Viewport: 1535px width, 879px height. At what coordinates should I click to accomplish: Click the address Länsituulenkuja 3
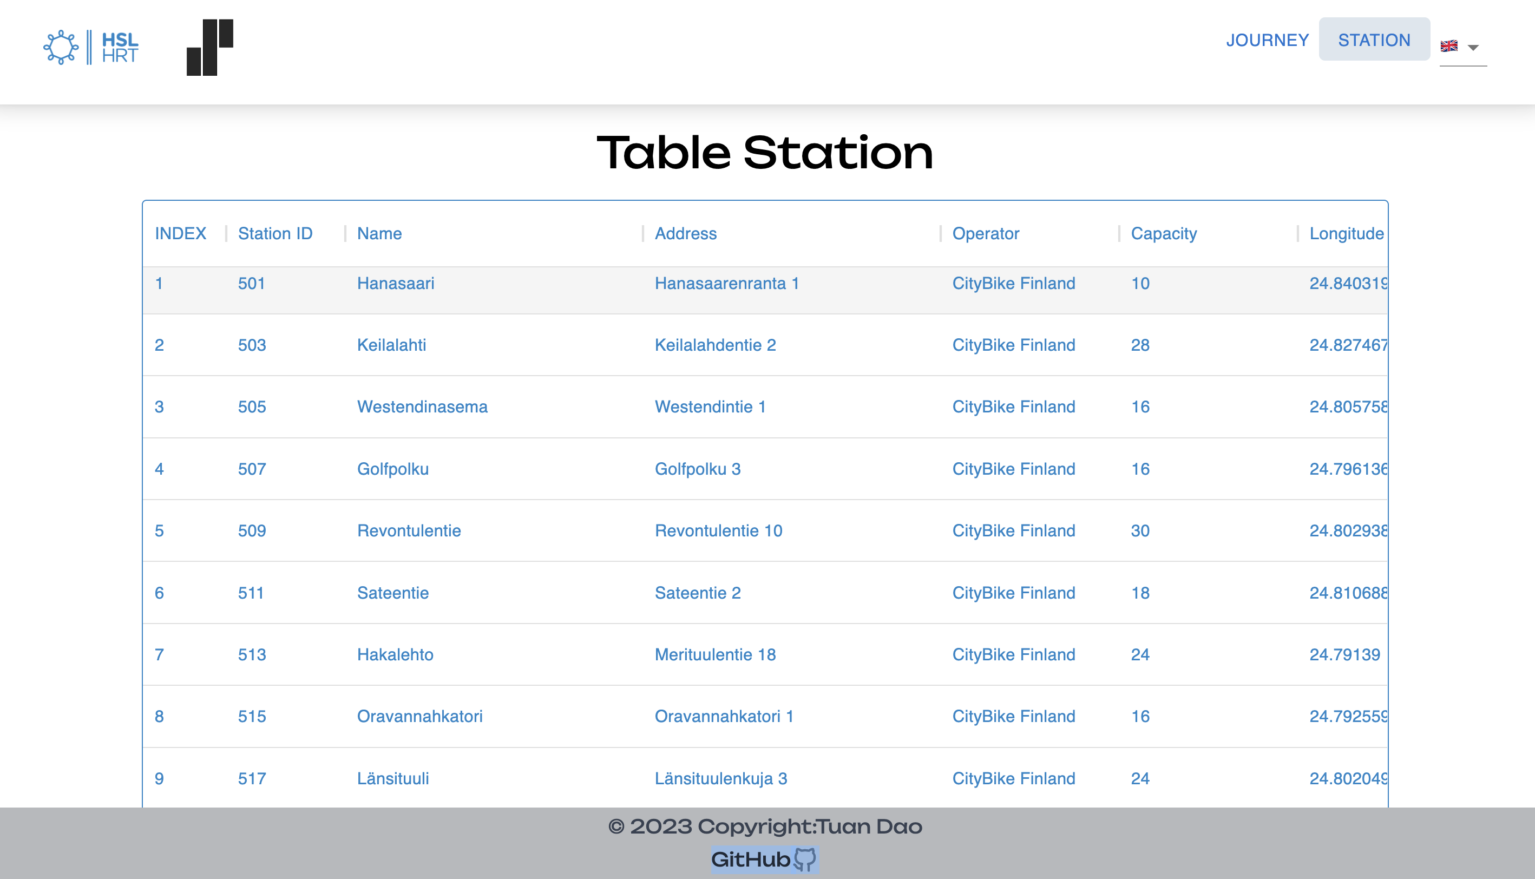(x=720, y=778)
